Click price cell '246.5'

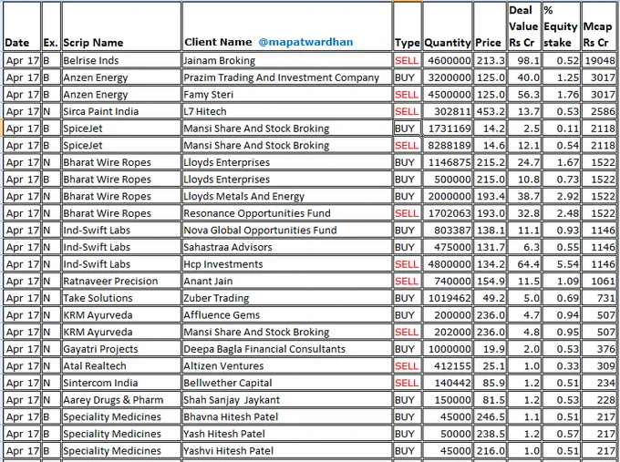point(490,417)
